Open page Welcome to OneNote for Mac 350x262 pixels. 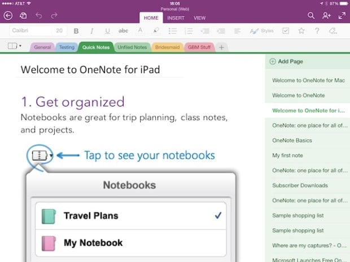(308, 81)
